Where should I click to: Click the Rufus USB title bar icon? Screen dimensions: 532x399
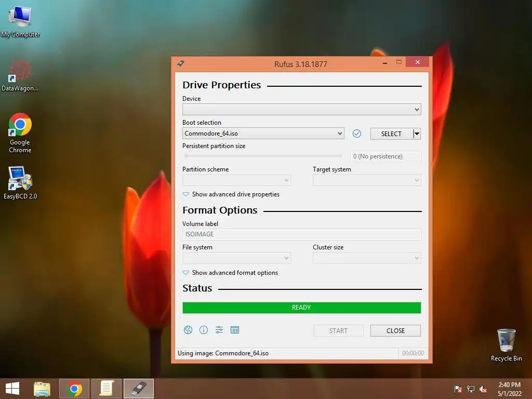pos(180,63)
